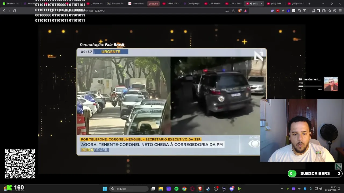Show hidden system tray icons
344x193 pixels.
coord(282,189)
